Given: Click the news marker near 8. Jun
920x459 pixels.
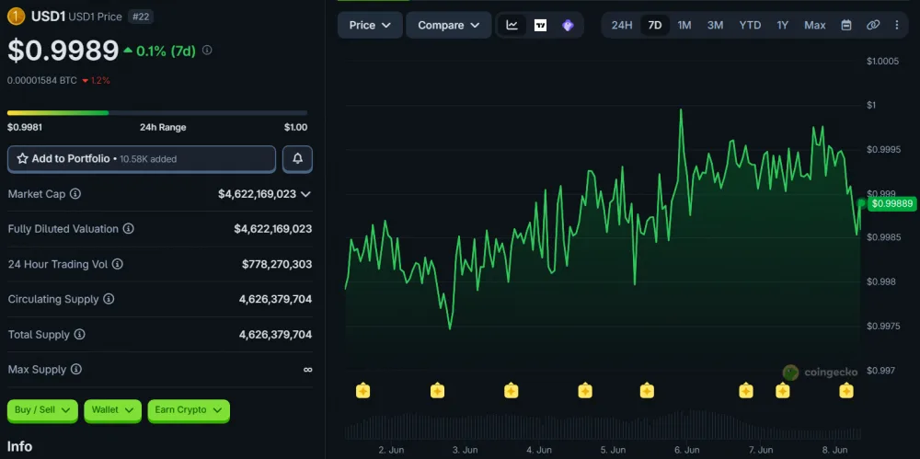Looking at the screenshot, I should click(846, 390).
